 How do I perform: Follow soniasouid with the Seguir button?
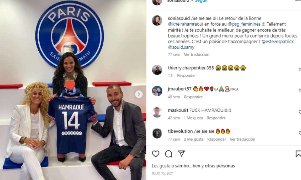(201, 1)
